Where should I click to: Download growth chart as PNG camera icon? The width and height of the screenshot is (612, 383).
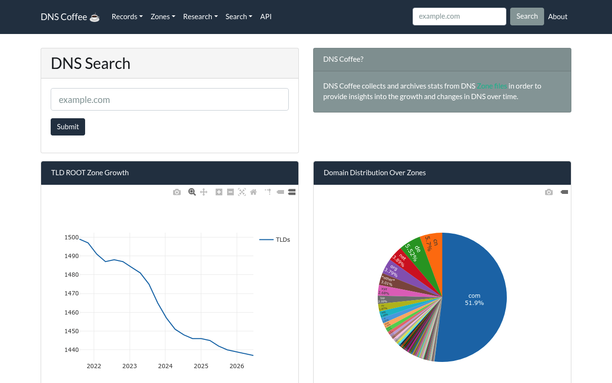pyautogui.click(x=177, y=192)
